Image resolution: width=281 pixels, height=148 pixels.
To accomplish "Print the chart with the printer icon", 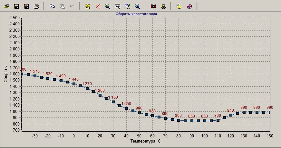I will pyautogui.click(x=36, y=6).
